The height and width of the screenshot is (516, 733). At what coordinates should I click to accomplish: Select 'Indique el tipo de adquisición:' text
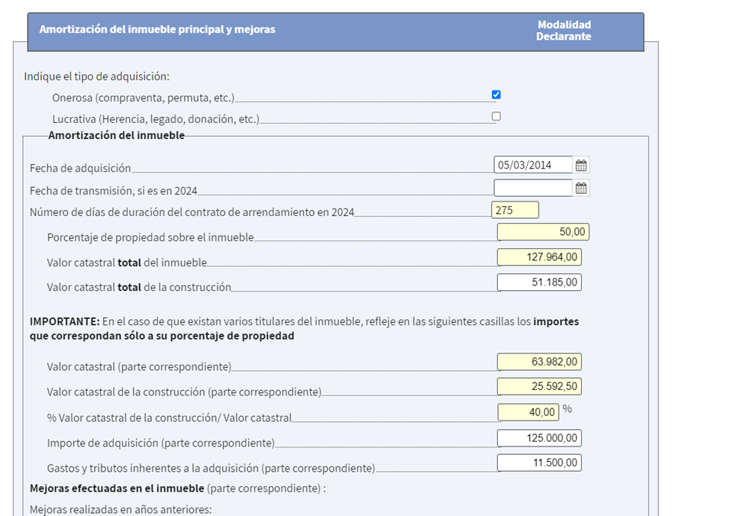(97, 76)
